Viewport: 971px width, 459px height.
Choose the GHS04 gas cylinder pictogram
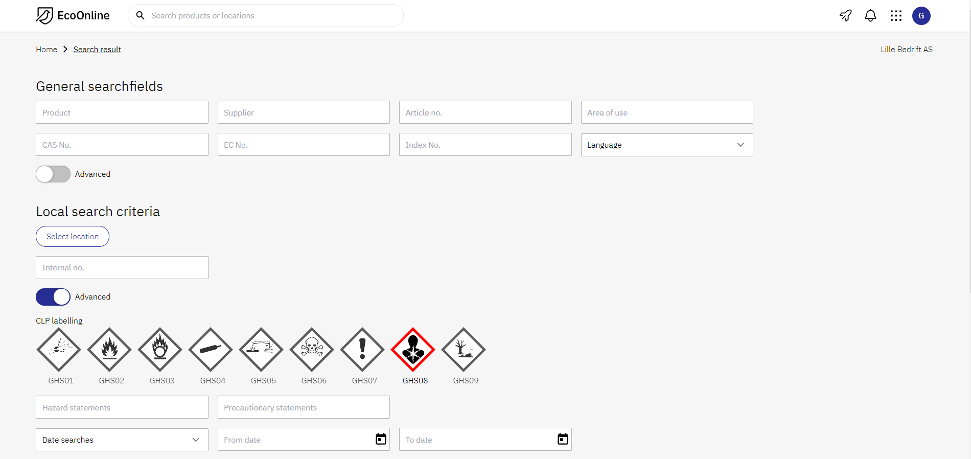[211, 350]
